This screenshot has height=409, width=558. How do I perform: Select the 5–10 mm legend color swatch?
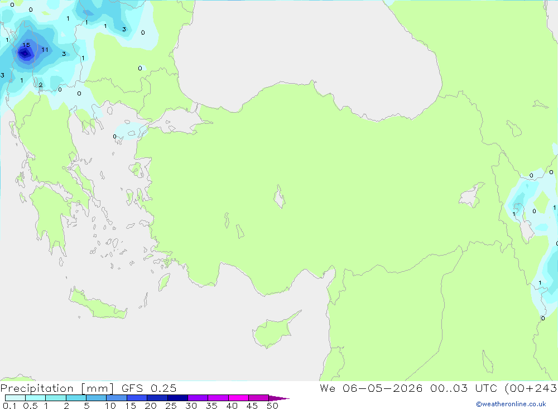[96, 398]
